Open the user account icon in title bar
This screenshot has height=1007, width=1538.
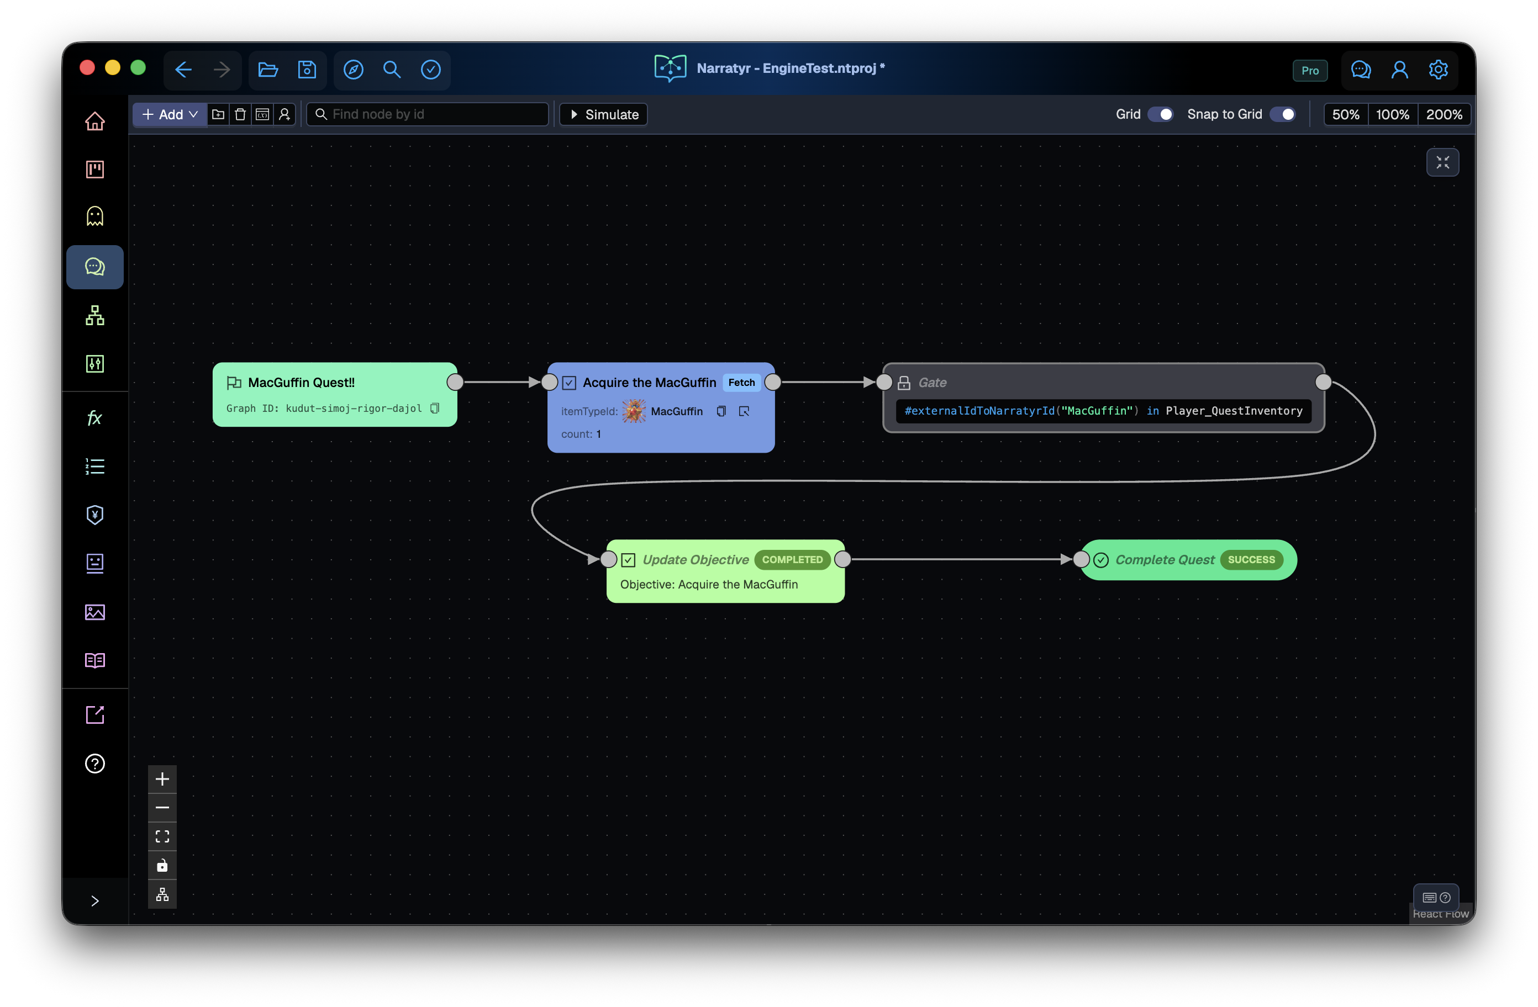coord(1400,69)
